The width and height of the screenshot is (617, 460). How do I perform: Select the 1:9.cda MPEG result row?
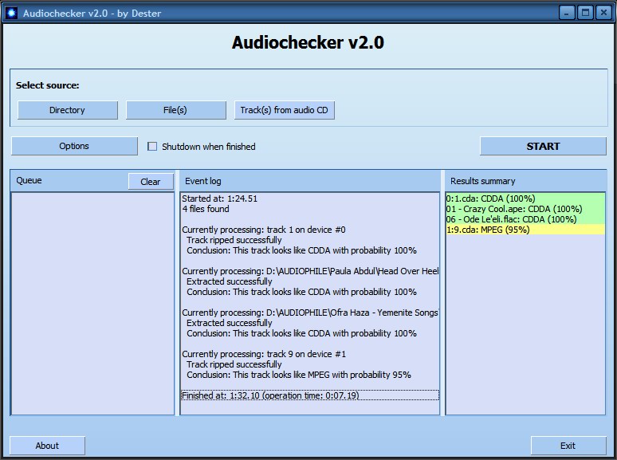(488, 230)
